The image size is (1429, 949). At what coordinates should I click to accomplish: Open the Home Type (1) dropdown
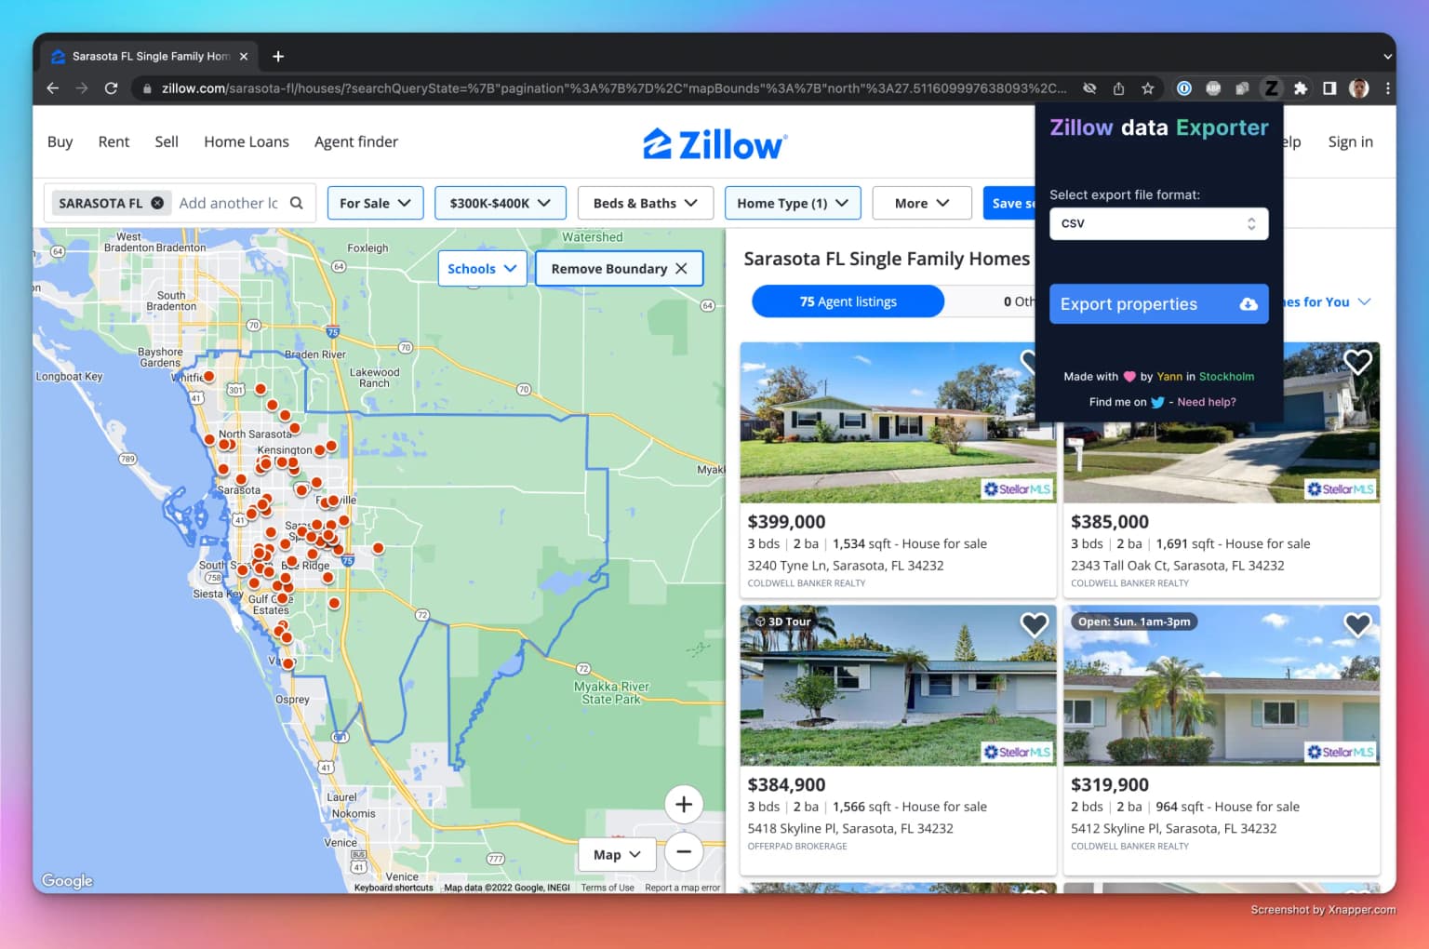click(x=793, y=203)
